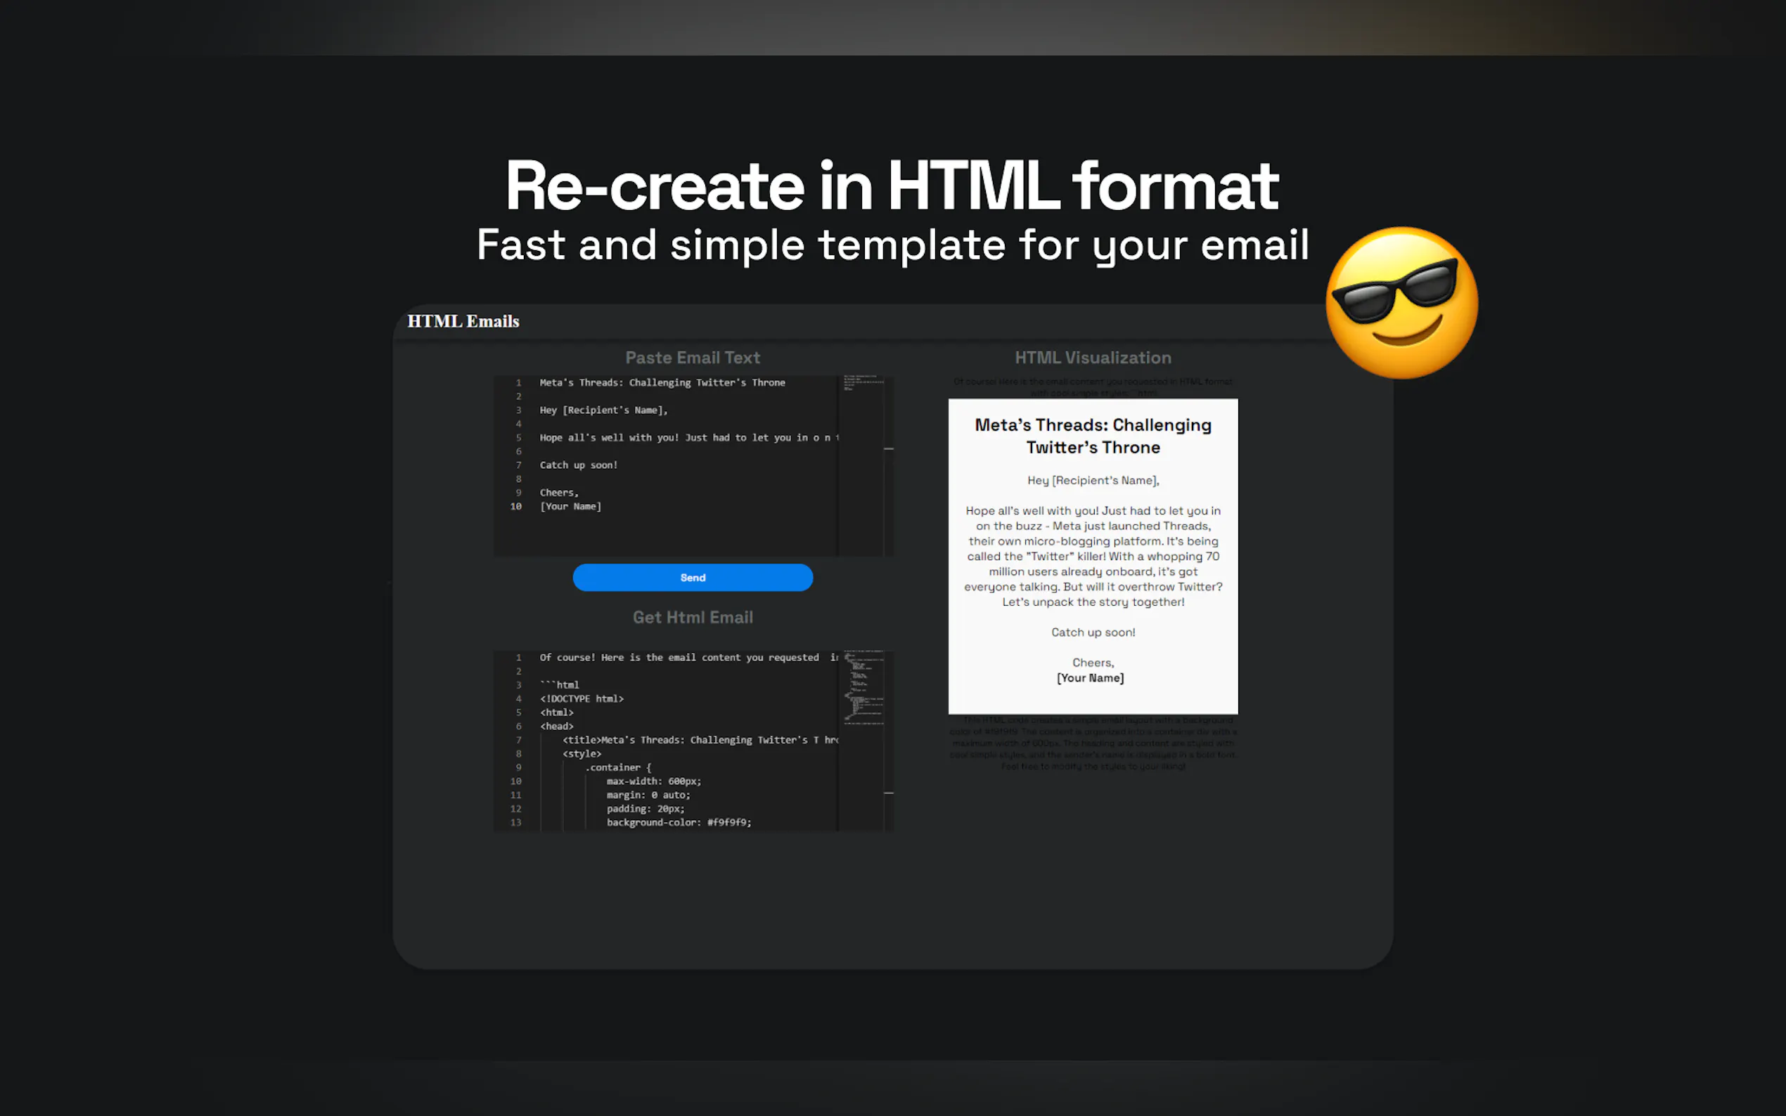The image size is (1786, 1116).
Task: Click the sunglasses emoji graphic
Action: 1401,303
